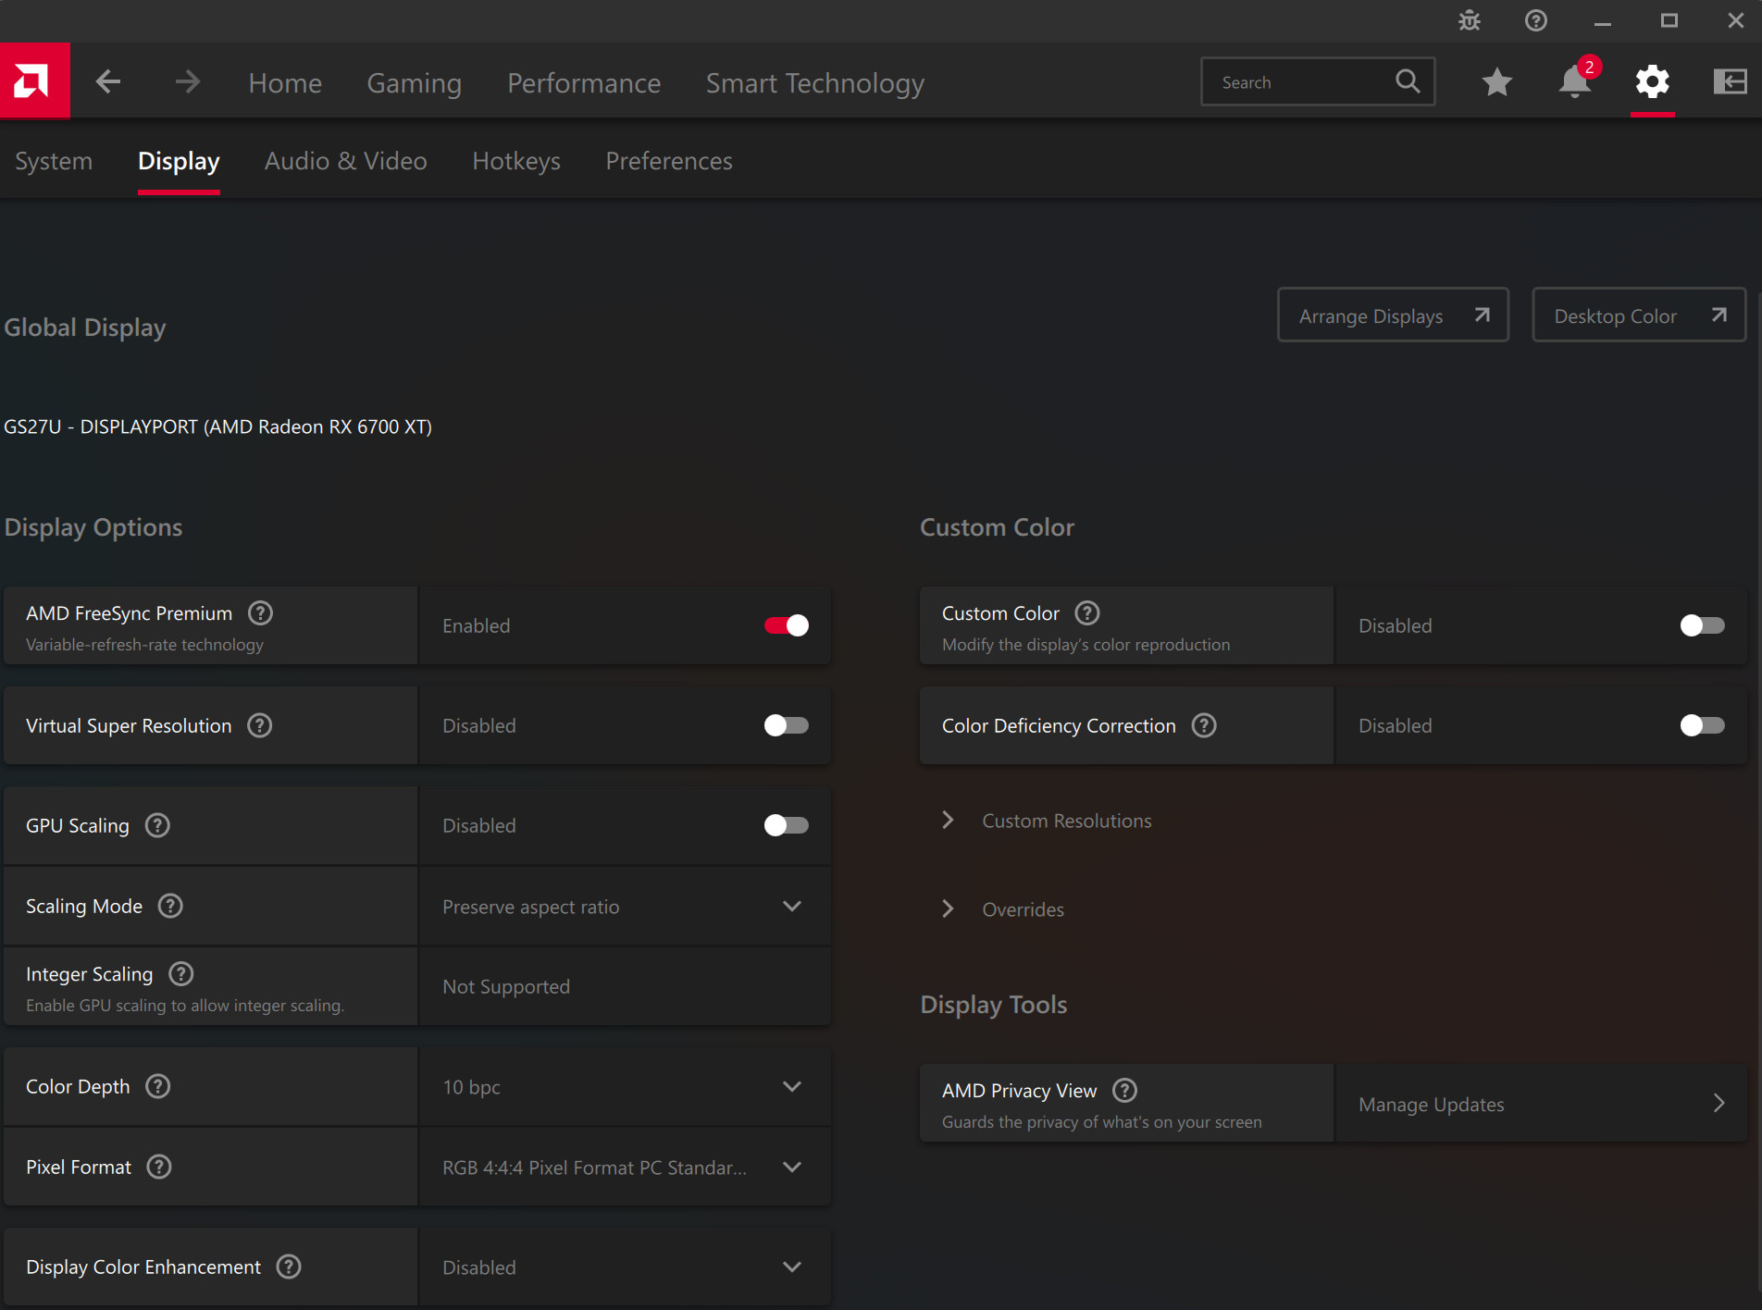
Task: Show help for Custom Color
Action: click(x=1087, y=612)
